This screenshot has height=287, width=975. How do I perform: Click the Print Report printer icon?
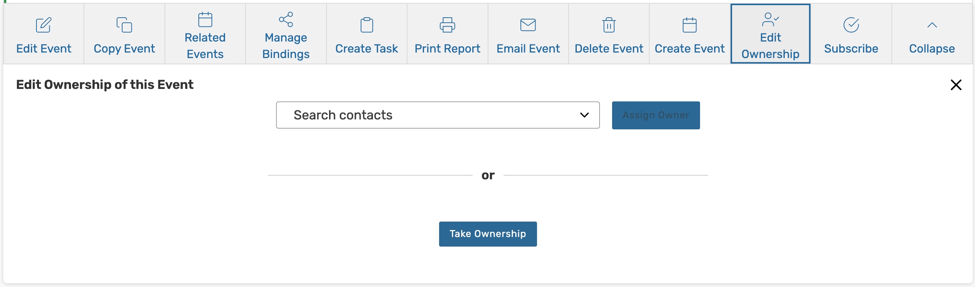[x=447, y=25]
